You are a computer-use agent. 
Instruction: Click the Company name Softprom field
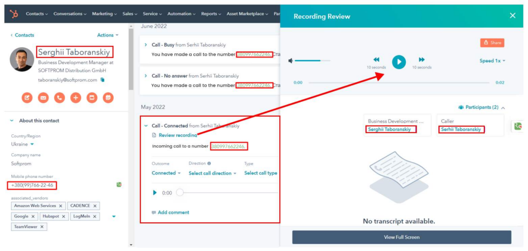tap(21, 164)
